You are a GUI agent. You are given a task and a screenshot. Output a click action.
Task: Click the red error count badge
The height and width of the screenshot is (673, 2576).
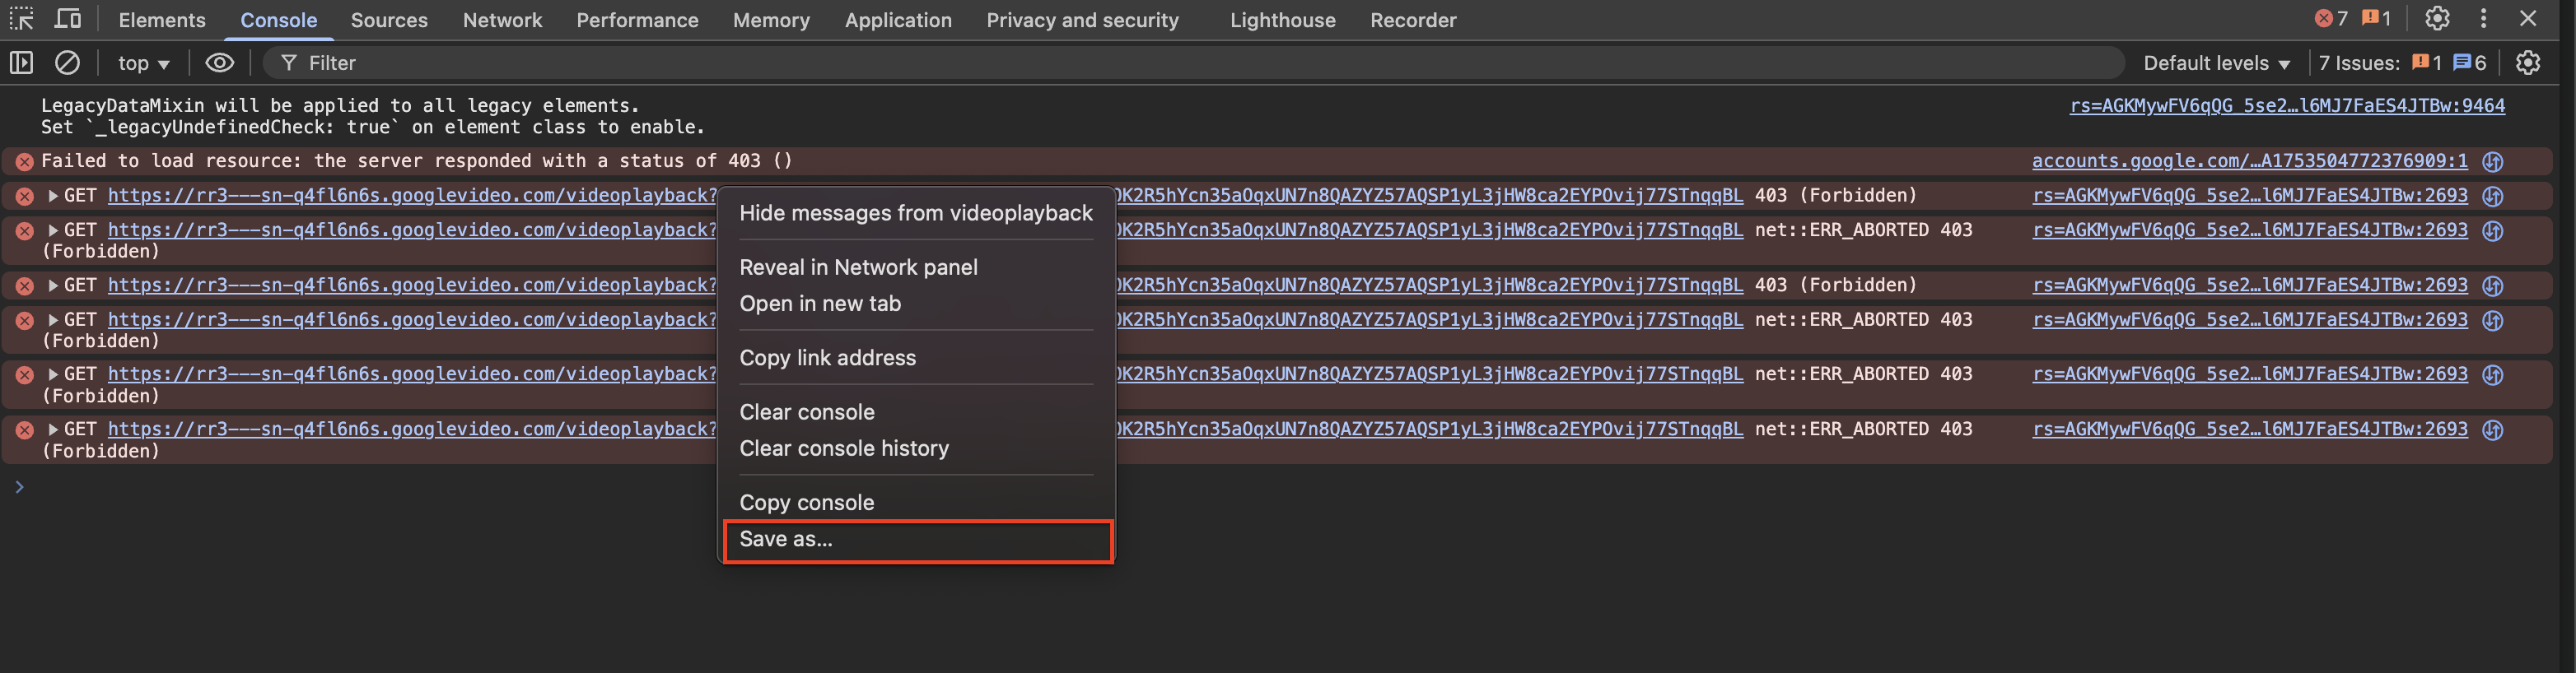[x=2331, y=19]
